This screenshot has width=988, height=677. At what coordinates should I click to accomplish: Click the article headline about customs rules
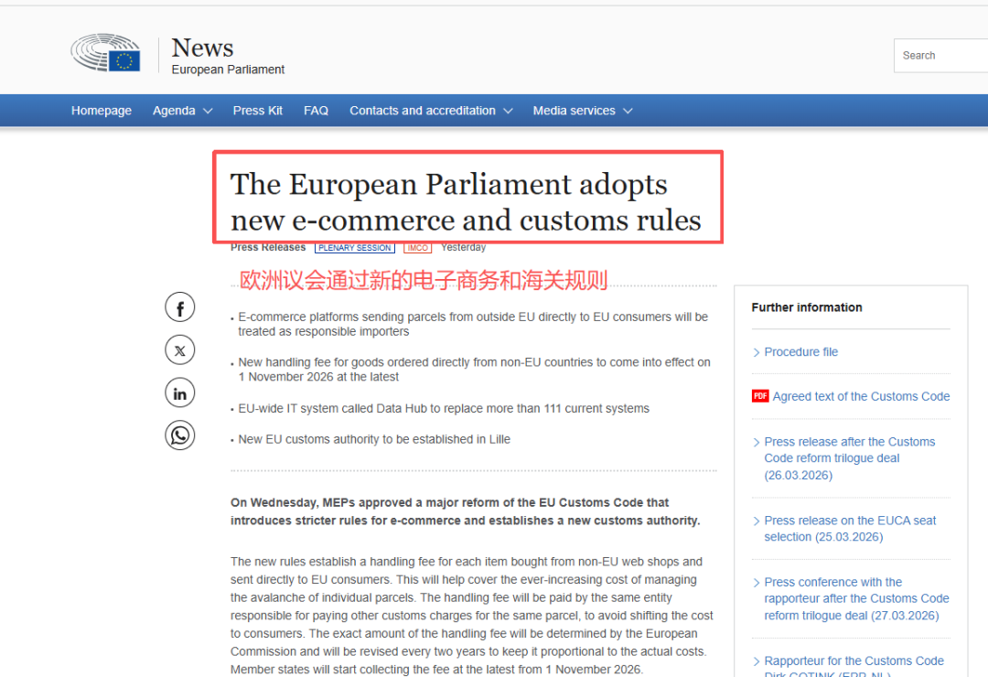[467, 201]
